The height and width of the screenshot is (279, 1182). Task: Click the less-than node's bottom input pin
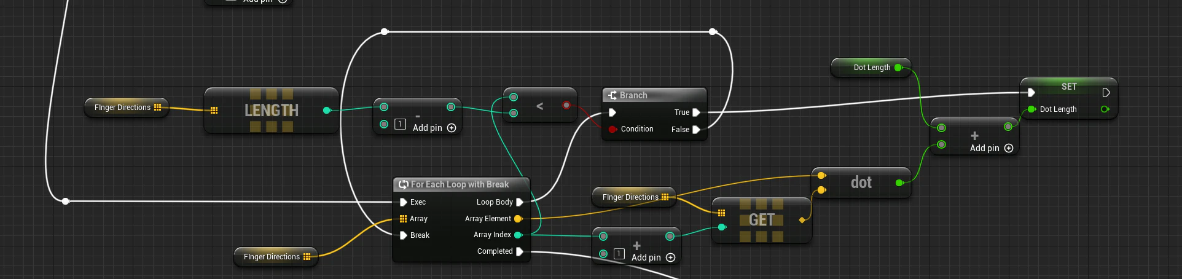514,113
